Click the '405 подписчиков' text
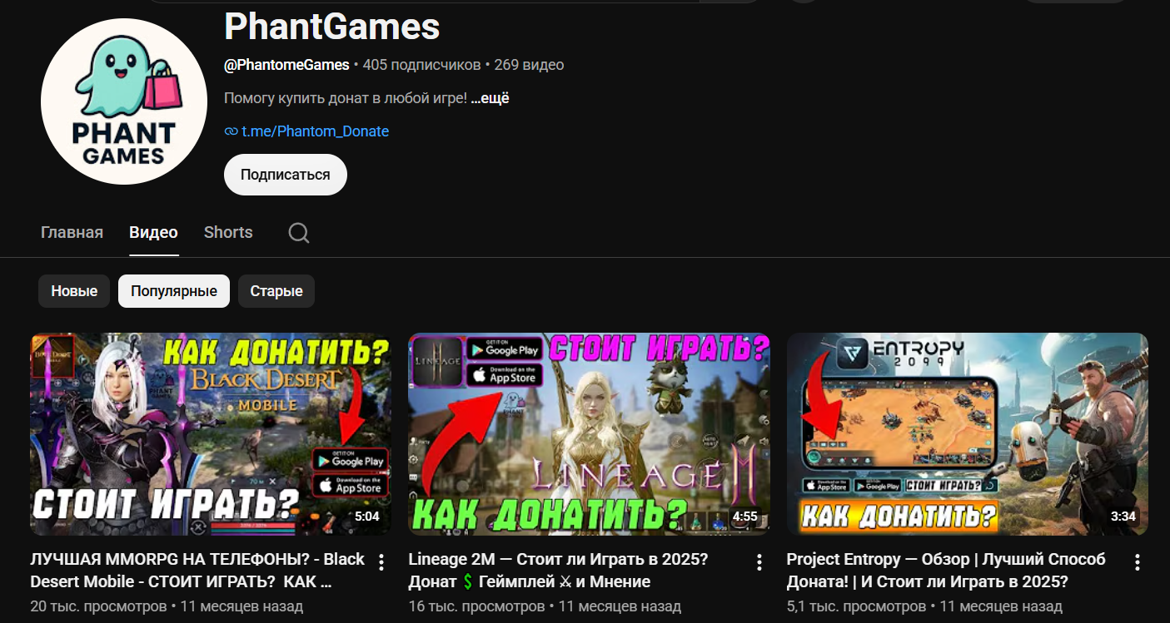 [x=422, y=65]
